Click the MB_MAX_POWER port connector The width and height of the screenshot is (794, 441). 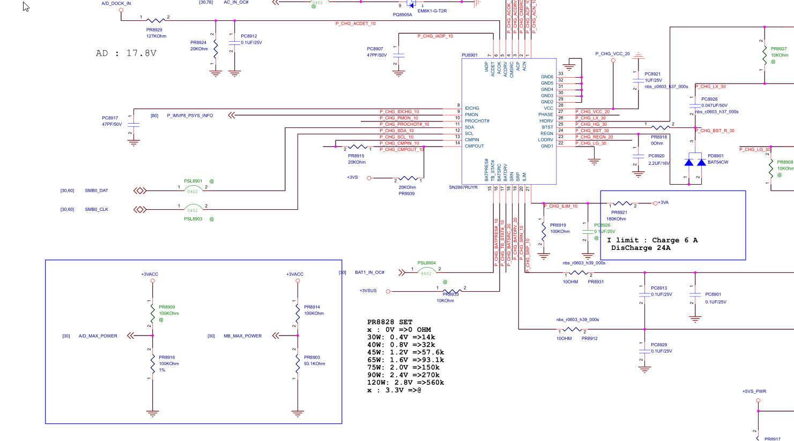pyautogui.click(x=276, y=336)
